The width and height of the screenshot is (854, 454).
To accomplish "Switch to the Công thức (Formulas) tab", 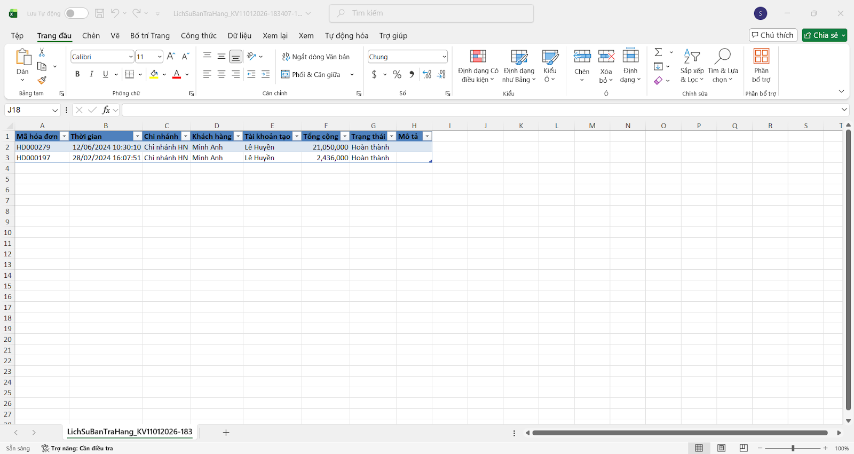I will pos(199,36).
